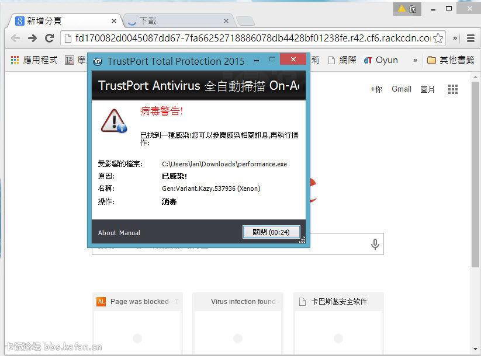
Task: Click the vertical scrollbar thumb
Action: point(475,174)
